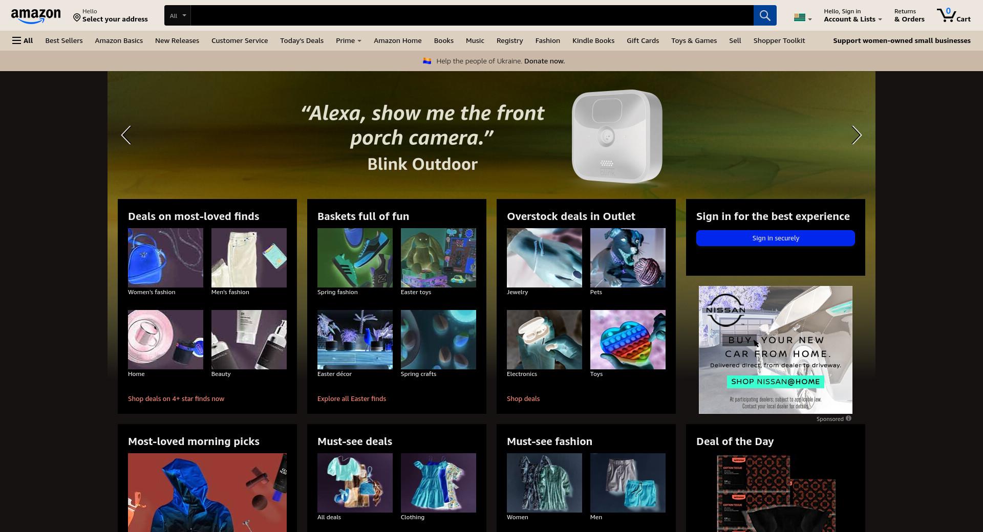Open Men thumbnail in Must-see fashion
The image size is (983, 532).
point(628,483)
